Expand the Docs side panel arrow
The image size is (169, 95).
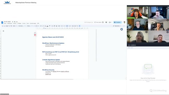tap(126, 78)
